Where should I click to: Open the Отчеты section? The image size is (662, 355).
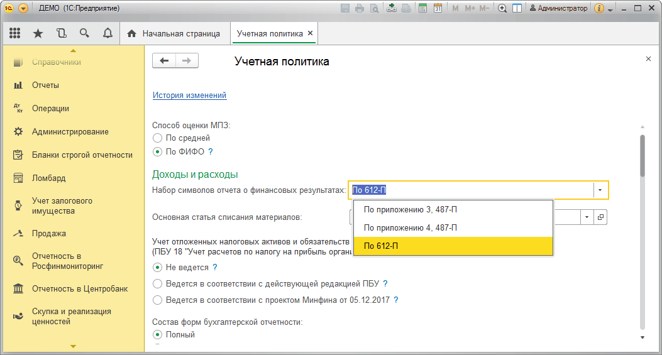[46, 85]
